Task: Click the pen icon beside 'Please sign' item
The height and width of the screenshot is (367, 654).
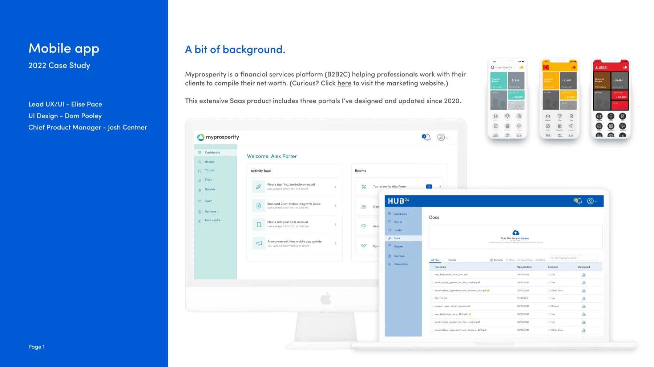Action: [259, 186]
